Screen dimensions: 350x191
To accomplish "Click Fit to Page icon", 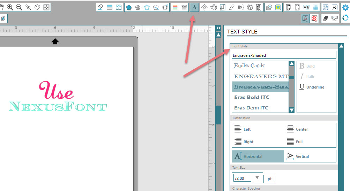I will click(x=46, y=7).
